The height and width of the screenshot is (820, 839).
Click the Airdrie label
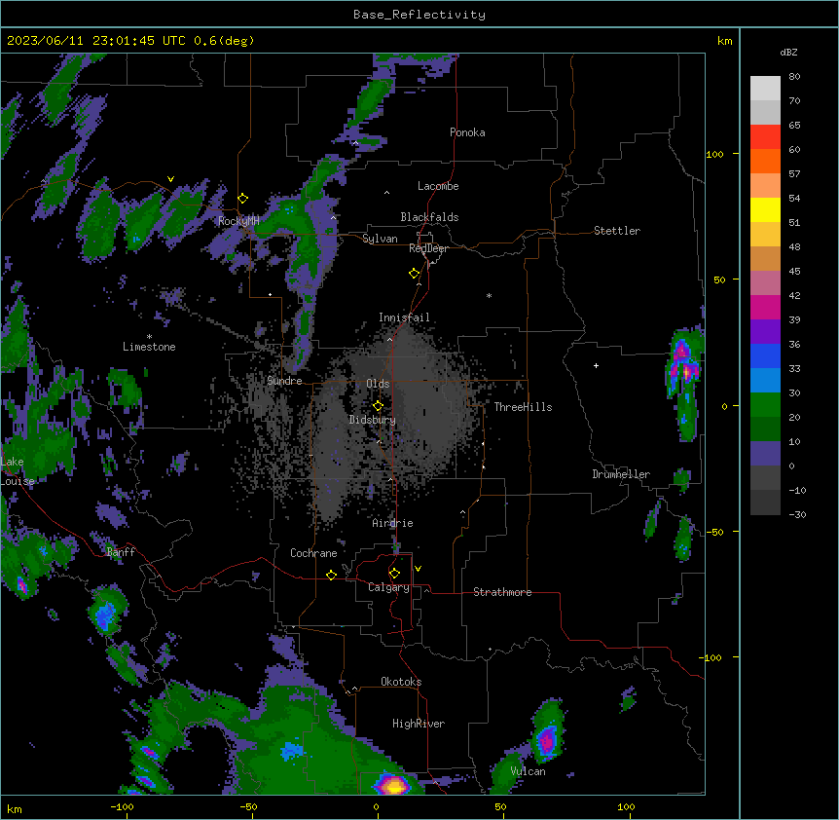(392, 523)
